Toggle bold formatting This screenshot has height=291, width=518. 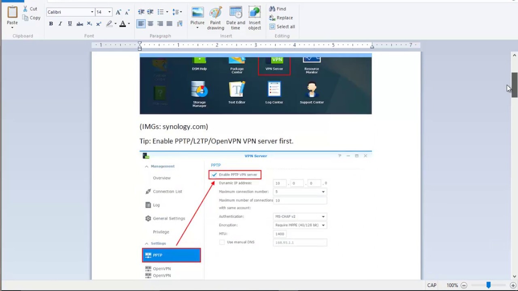(51, 24)
